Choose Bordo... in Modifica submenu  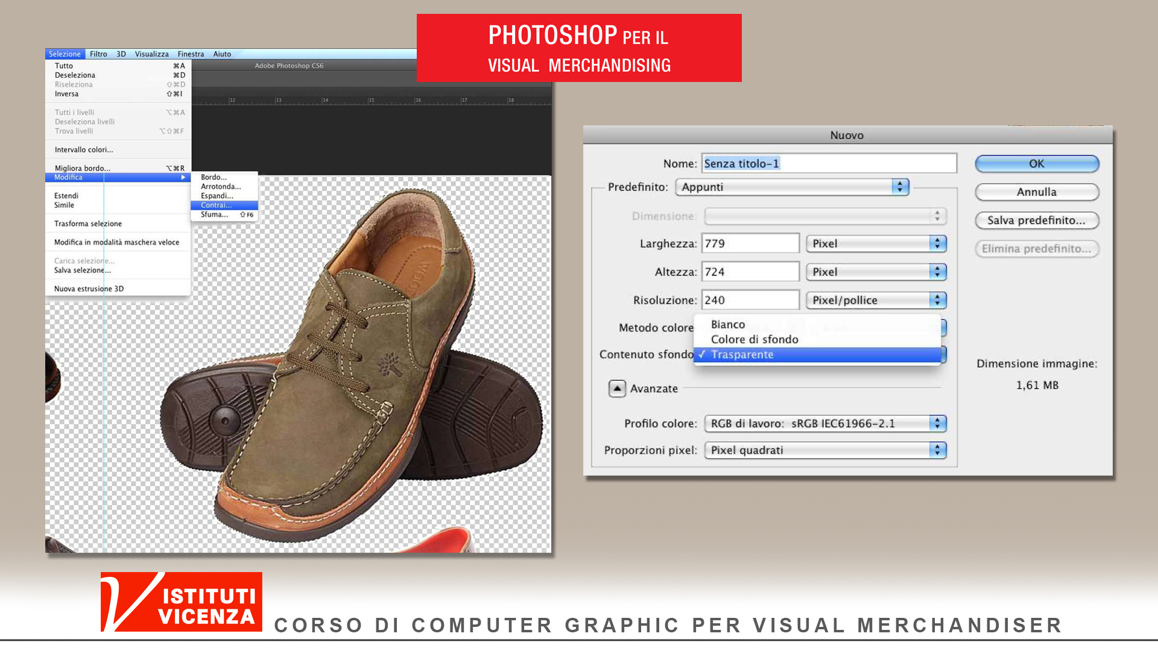click(224, 177)
